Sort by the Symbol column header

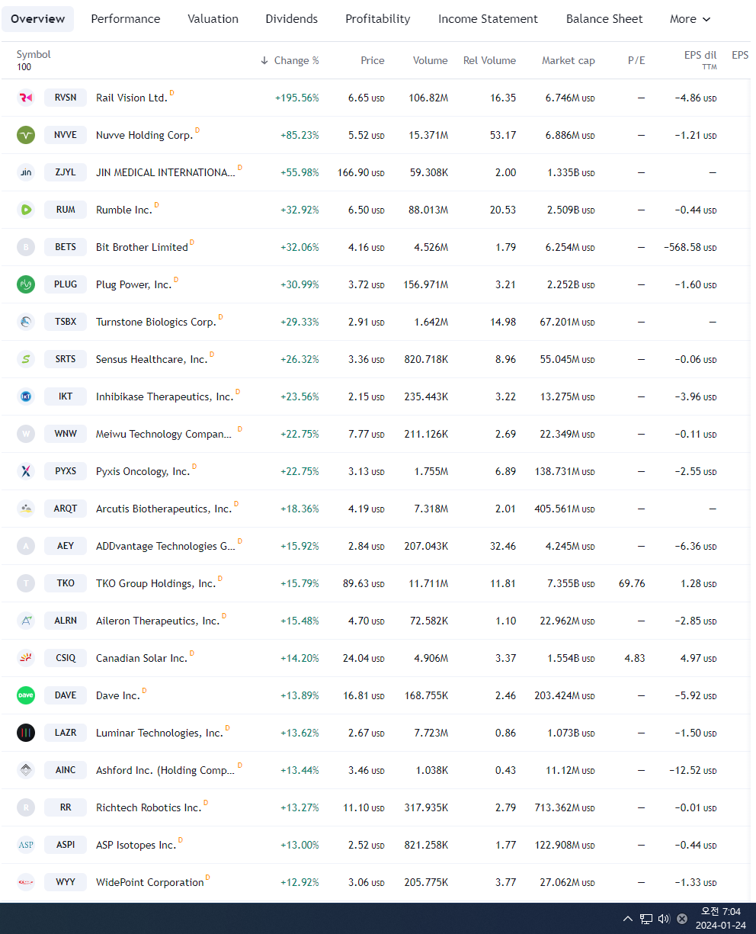coord(34,54)
